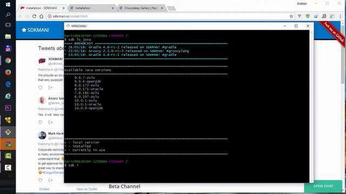This screenshot has height=194, width=346.
Task: Minimize the MINGW64 terminal window
Action: coord(285,26)
